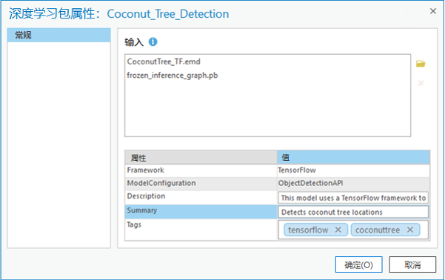Click the Tags input area
Screen dimensions: 445x280
(x=353, y=230)
